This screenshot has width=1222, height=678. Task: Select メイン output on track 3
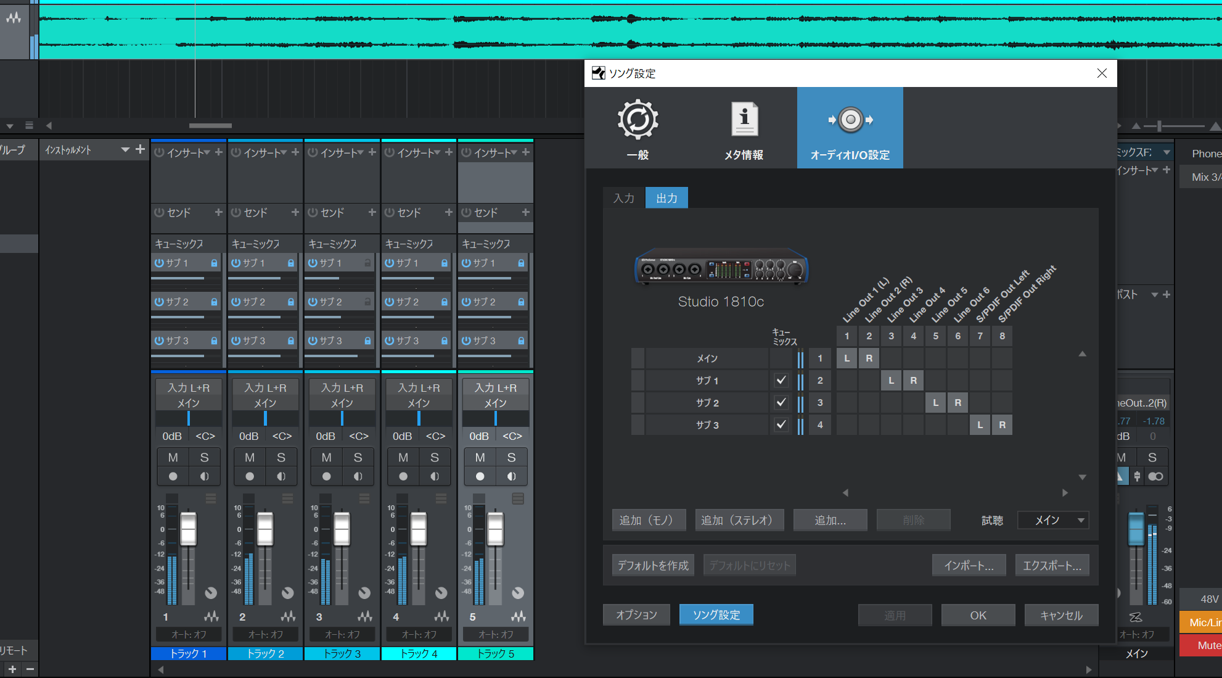tap(342, 403)
